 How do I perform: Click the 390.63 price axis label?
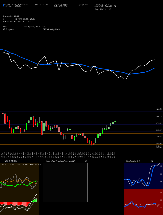159,117
